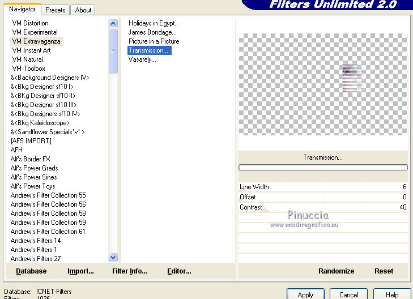Click the filter preview image
This screenshot has height=299, width=413.
tap(323, 84)
